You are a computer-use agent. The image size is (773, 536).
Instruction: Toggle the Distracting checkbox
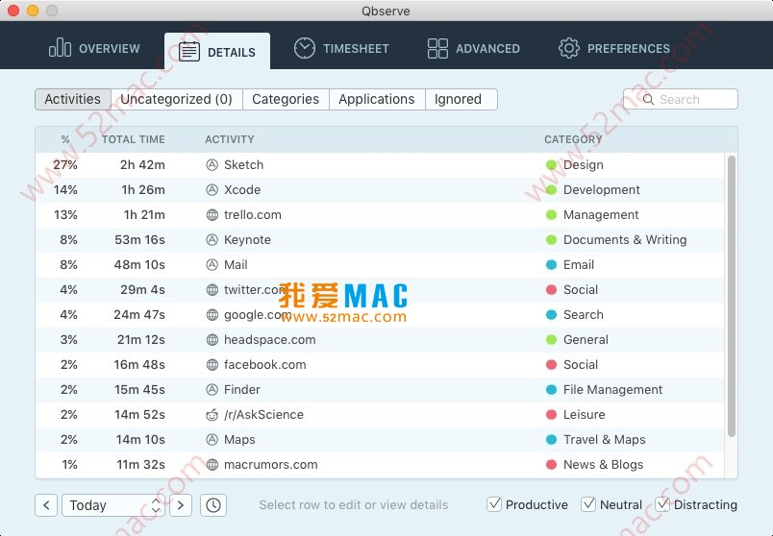(x=662, y=504)
